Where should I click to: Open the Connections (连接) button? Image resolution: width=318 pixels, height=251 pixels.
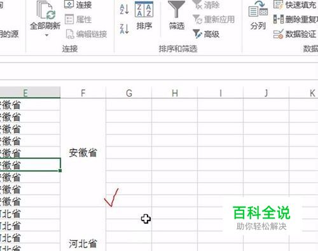click(x=78, y=4)
